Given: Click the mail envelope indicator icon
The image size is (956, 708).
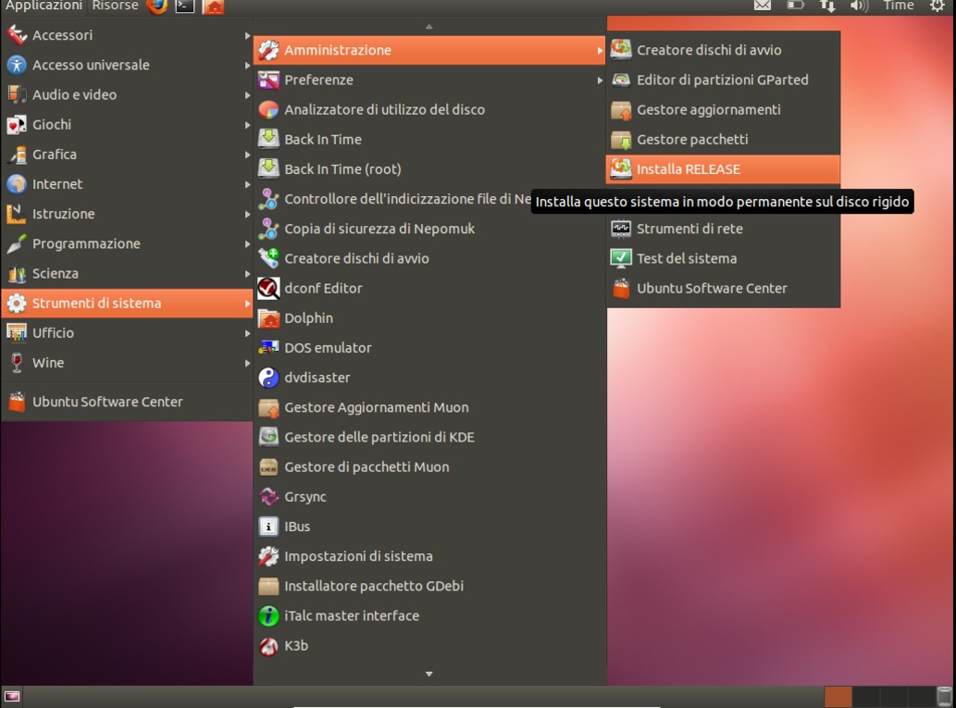Looking at the screenshot, I should 763,6.
